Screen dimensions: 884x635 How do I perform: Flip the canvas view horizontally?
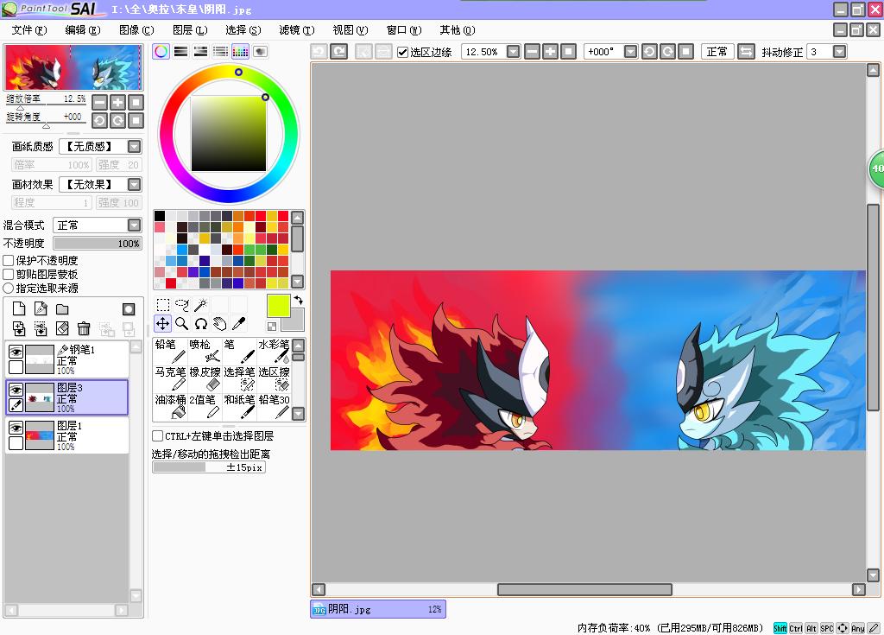[x=746, y=52]
